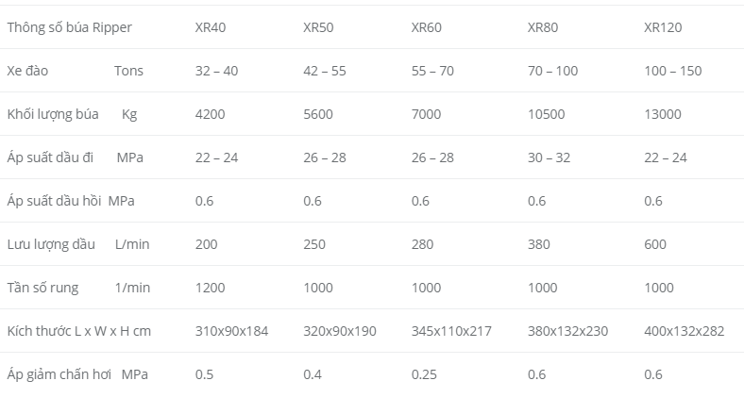Click the XR40 column header
The image size is (744, 414).
(210, 27)
